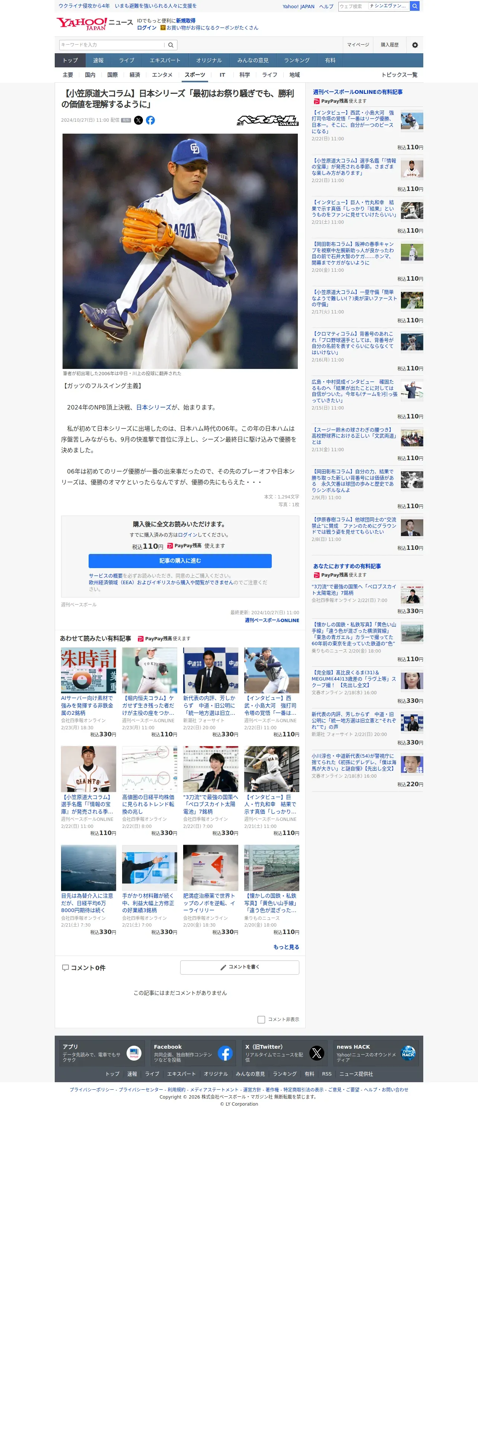Open the 速報 tab

point(99,61)
